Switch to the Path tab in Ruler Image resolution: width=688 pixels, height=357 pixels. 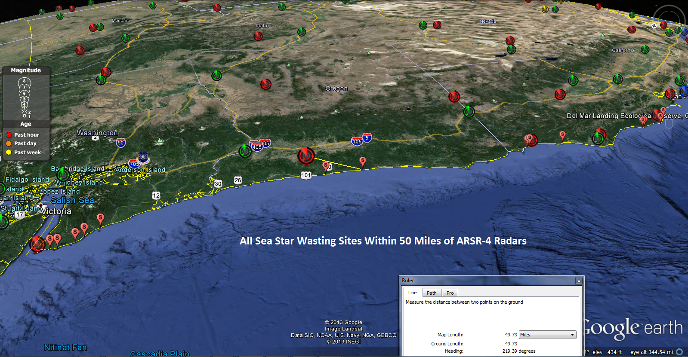tap(432, 293)
